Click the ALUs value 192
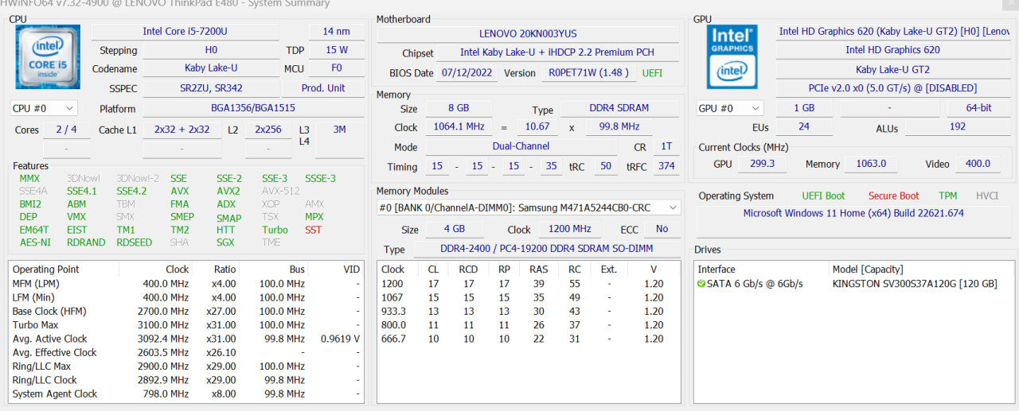This screenshot has height=411, width=1019. [x=958, y=127]
